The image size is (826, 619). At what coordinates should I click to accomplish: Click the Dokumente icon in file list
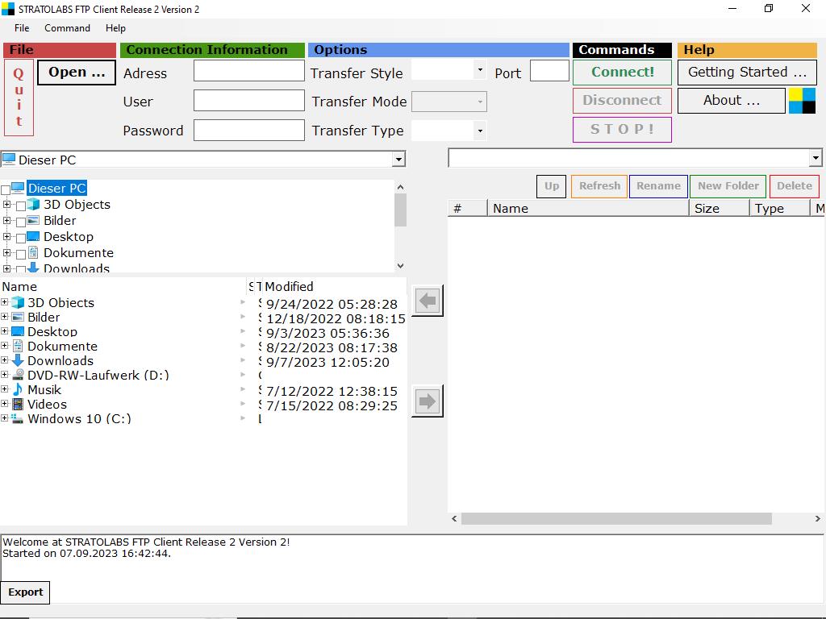tap(18, 346)
